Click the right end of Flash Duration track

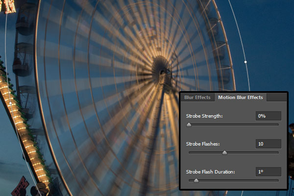[278, 181]
